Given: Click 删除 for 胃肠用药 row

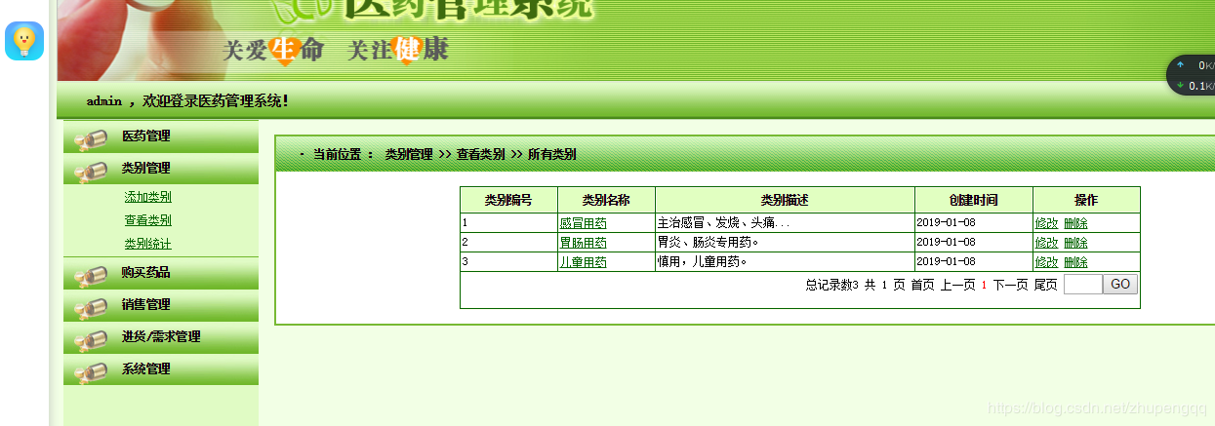Looking at the screenshot, I should (1075, 243).
